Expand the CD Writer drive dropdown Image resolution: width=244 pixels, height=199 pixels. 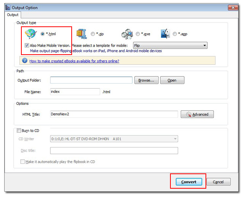coord(114,139)
